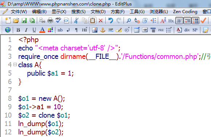This screenshot has width=211, height=137.
Task: Open a file with the folder icon
Action: 16,20
